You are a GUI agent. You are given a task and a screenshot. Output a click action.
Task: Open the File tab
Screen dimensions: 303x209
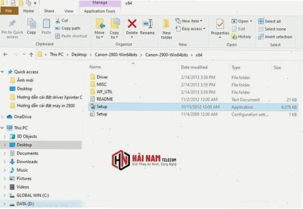[x=9, y=11]
